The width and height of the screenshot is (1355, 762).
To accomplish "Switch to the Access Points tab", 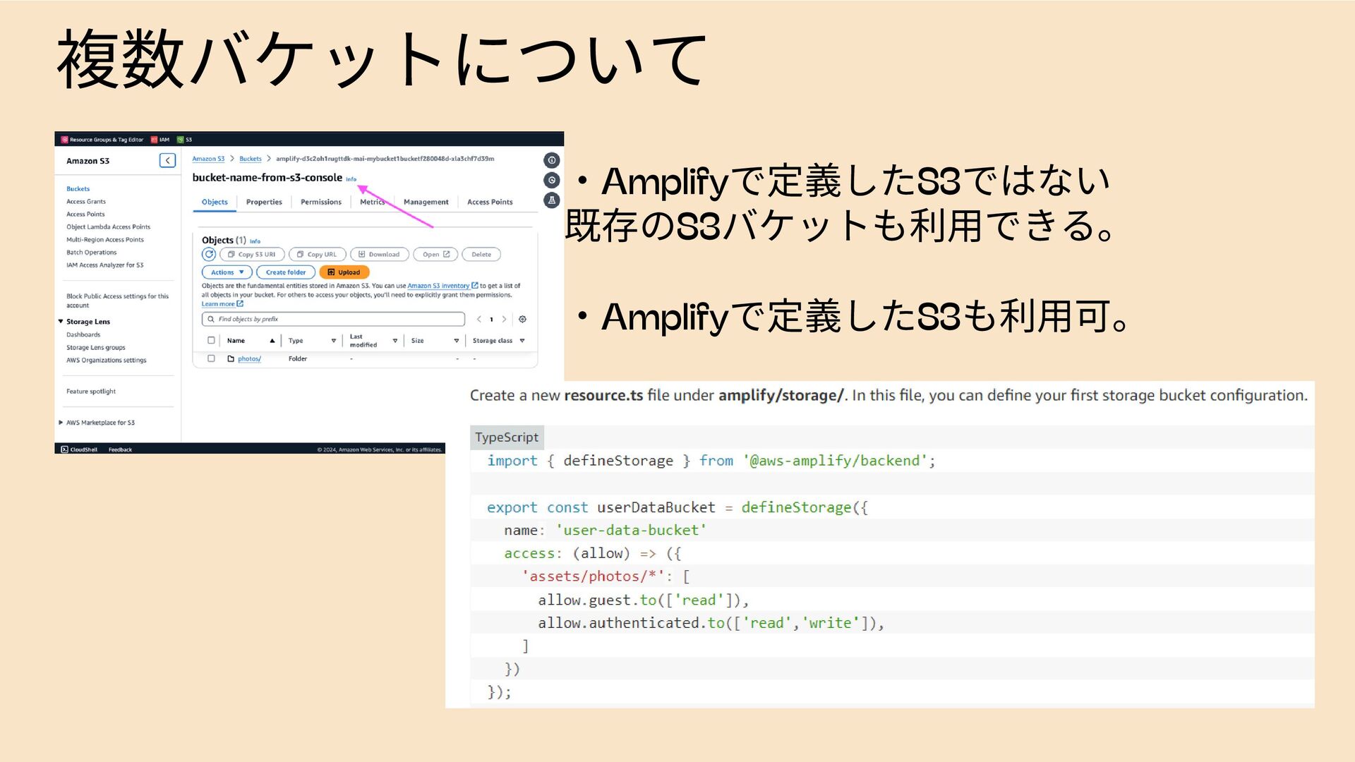I will 490,202.
